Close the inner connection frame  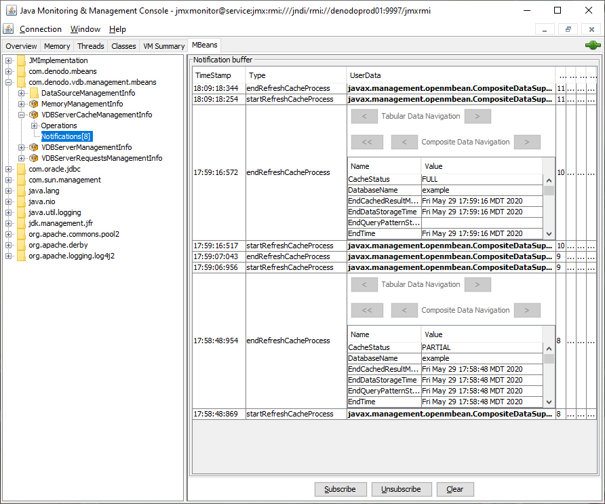[591, 29]
